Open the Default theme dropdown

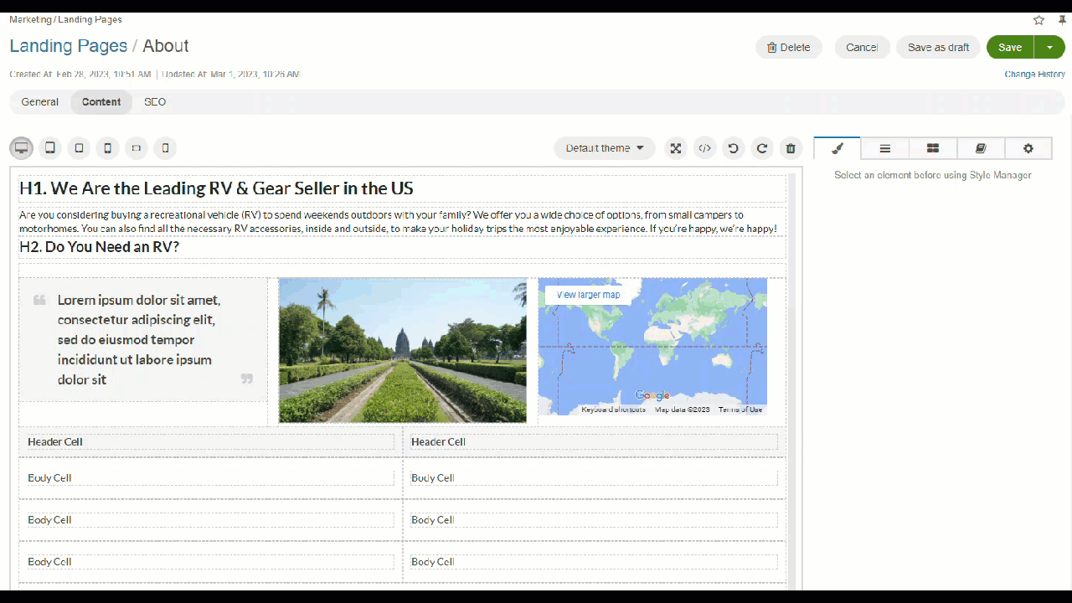tap(605, 148)
